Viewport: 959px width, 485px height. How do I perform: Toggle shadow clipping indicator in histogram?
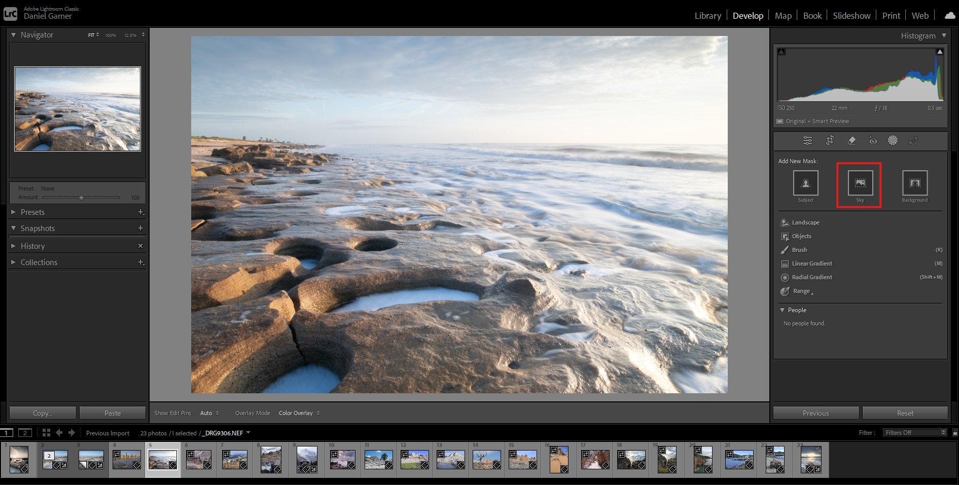click(x=782, y=52)
